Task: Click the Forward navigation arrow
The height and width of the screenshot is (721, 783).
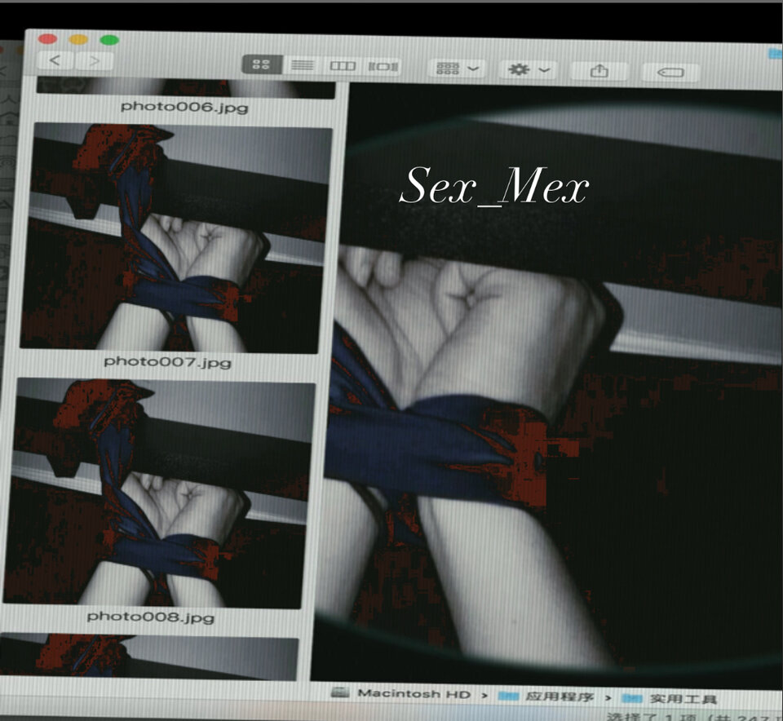Action: pyautogui.click(x=95, y=61)
